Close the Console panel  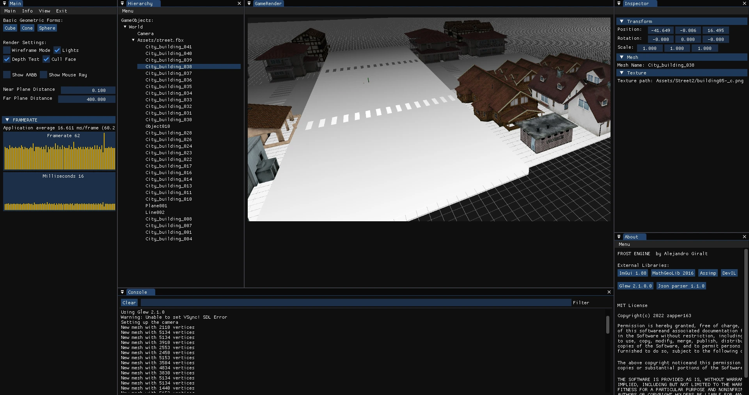(x=609, y=292)
